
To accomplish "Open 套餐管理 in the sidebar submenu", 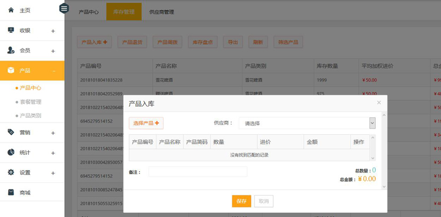I will 31,102.
